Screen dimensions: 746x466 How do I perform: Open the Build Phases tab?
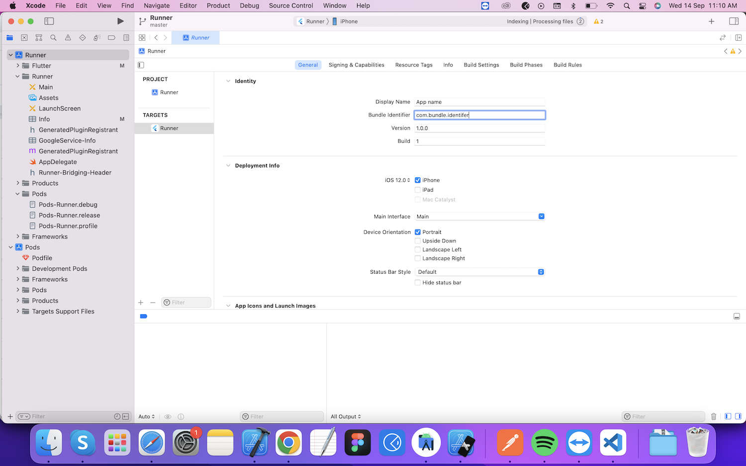(x=526, y=65)
